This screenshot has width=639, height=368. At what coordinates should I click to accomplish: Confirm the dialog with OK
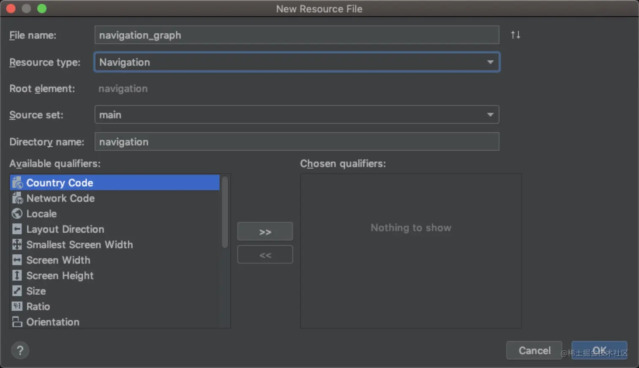pos(599,350)
